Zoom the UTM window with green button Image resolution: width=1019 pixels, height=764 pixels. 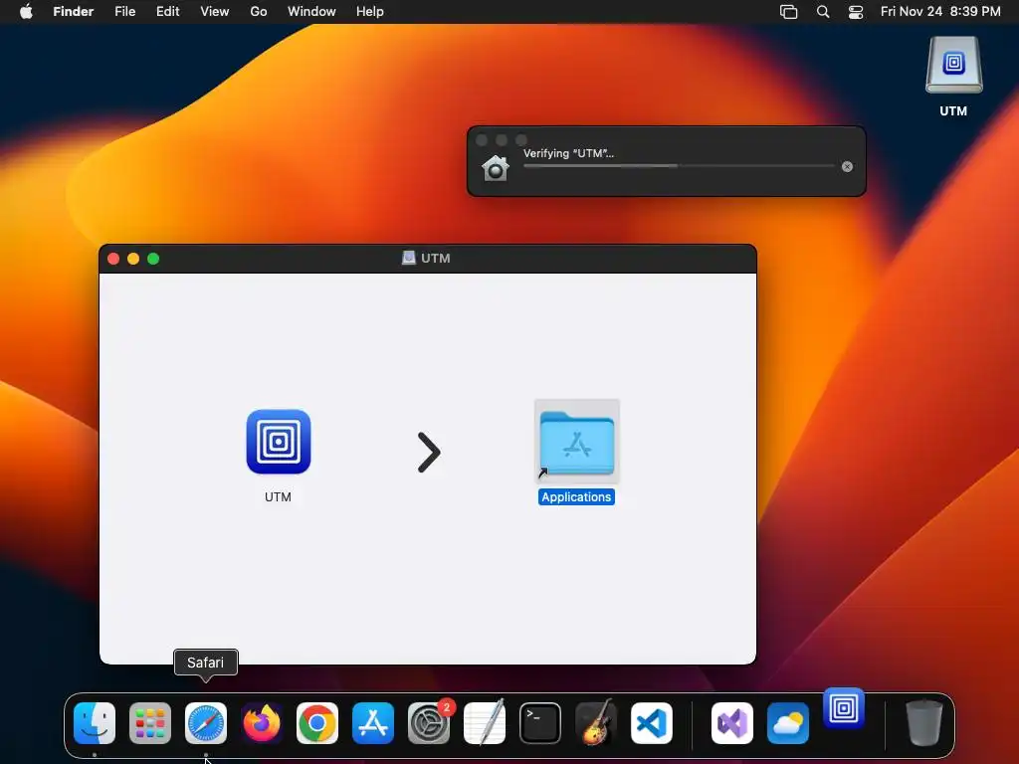click(x=153, y=259)
